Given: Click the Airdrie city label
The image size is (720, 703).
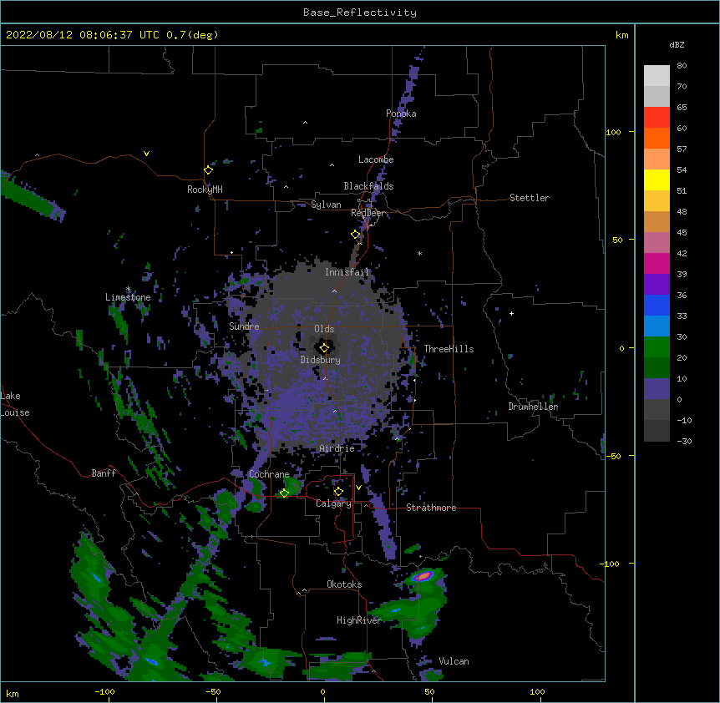Looking at the screenshot, I should [337, 448].
